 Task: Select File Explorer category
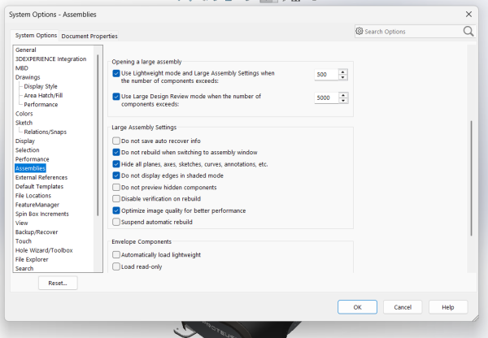[32, 260]
